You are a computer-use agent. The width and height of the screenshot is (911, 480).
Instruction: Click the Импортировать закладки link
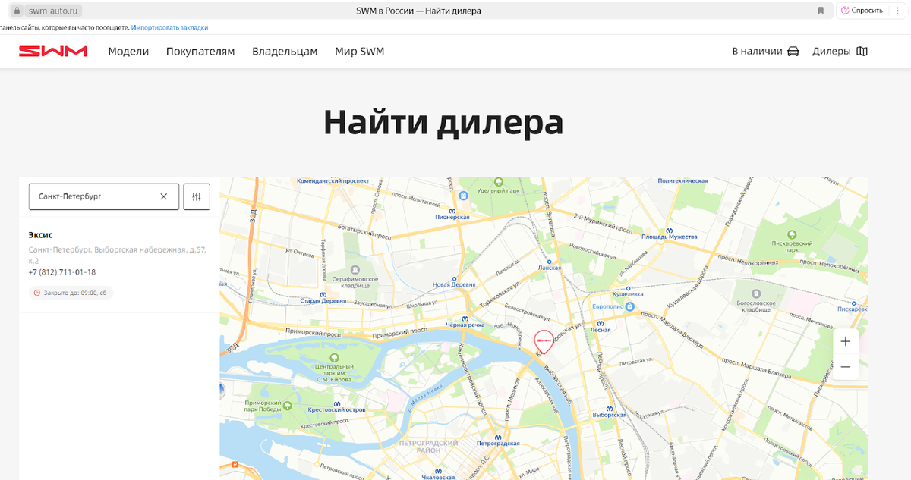pyautogui.click(x=169, y=27)
